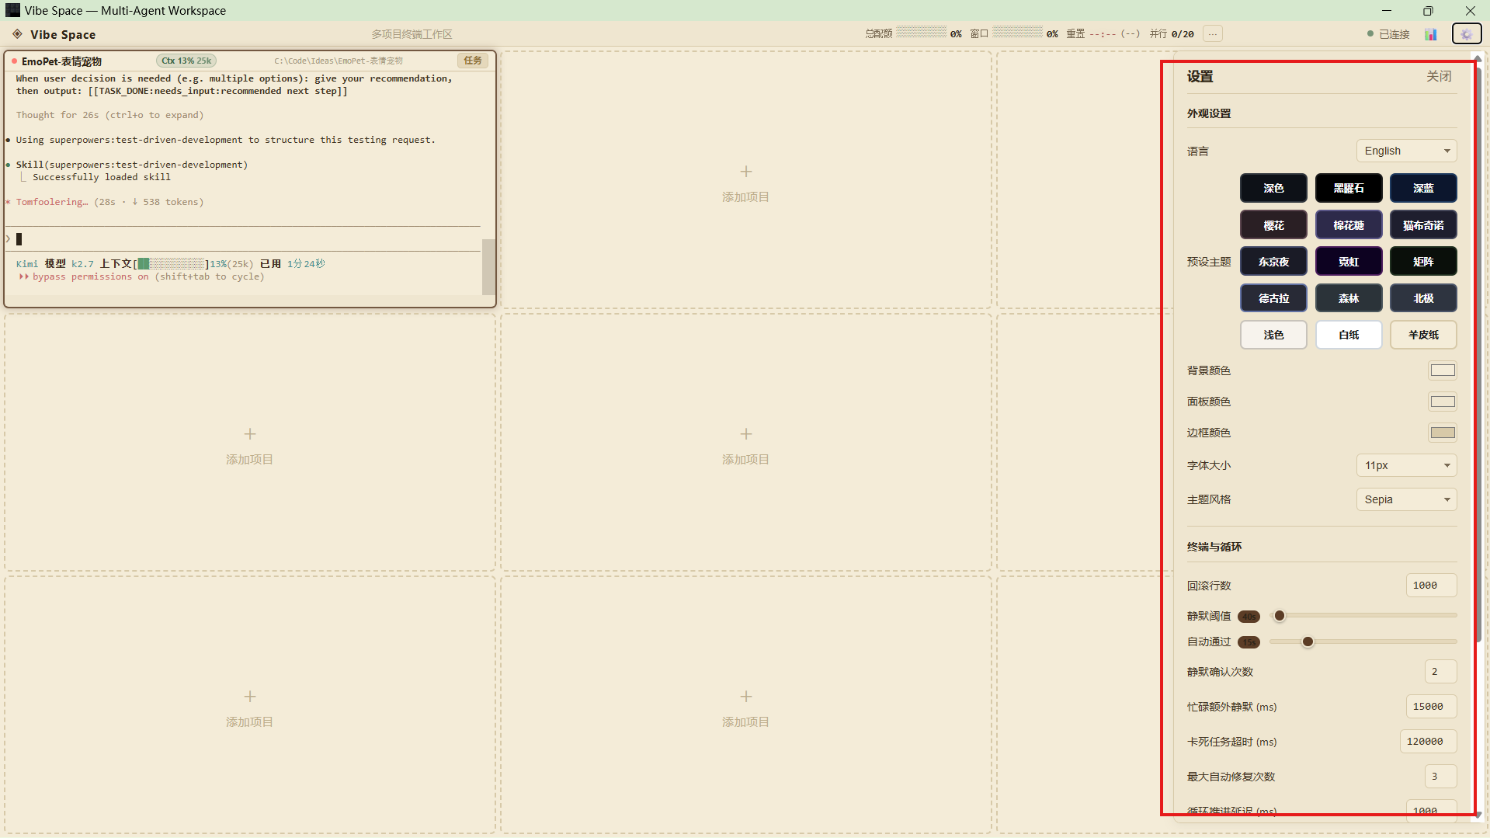Screen dimensions: 1490x838
Task: Apply the 白纸 theme preset
Action: tap(1349, 335)
